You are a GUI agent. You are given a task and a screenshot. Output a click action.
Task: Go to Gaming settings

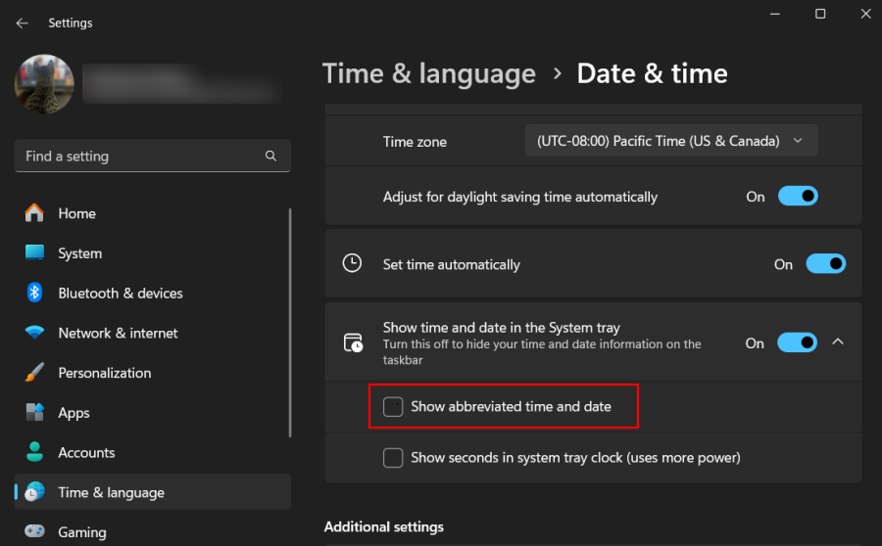81,532
